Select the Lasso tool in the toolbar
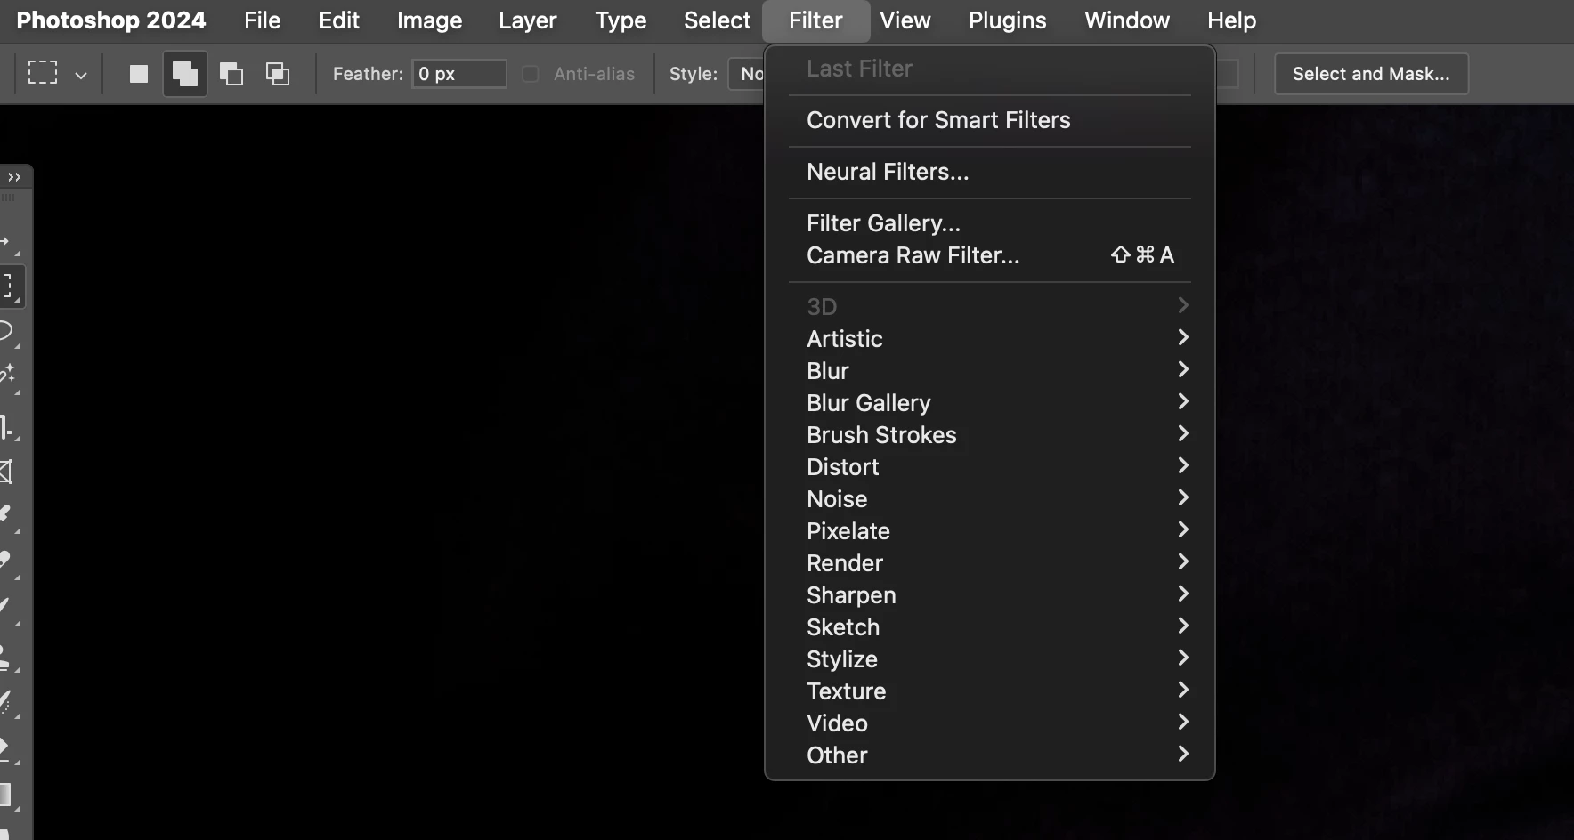 point(7,332)
